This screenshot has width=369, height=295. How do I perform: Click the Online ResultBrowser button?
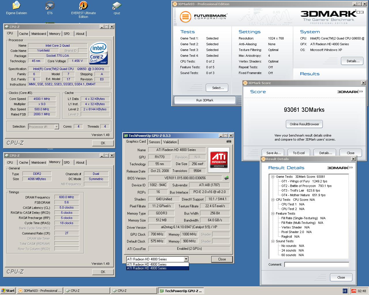pyautogui.click(x=304, y=124)
